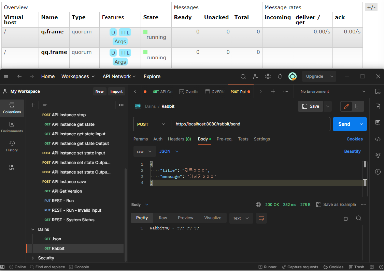The image size is (384, 271).
Task: Change the POST method dropdown
Action: click(151, 124)
